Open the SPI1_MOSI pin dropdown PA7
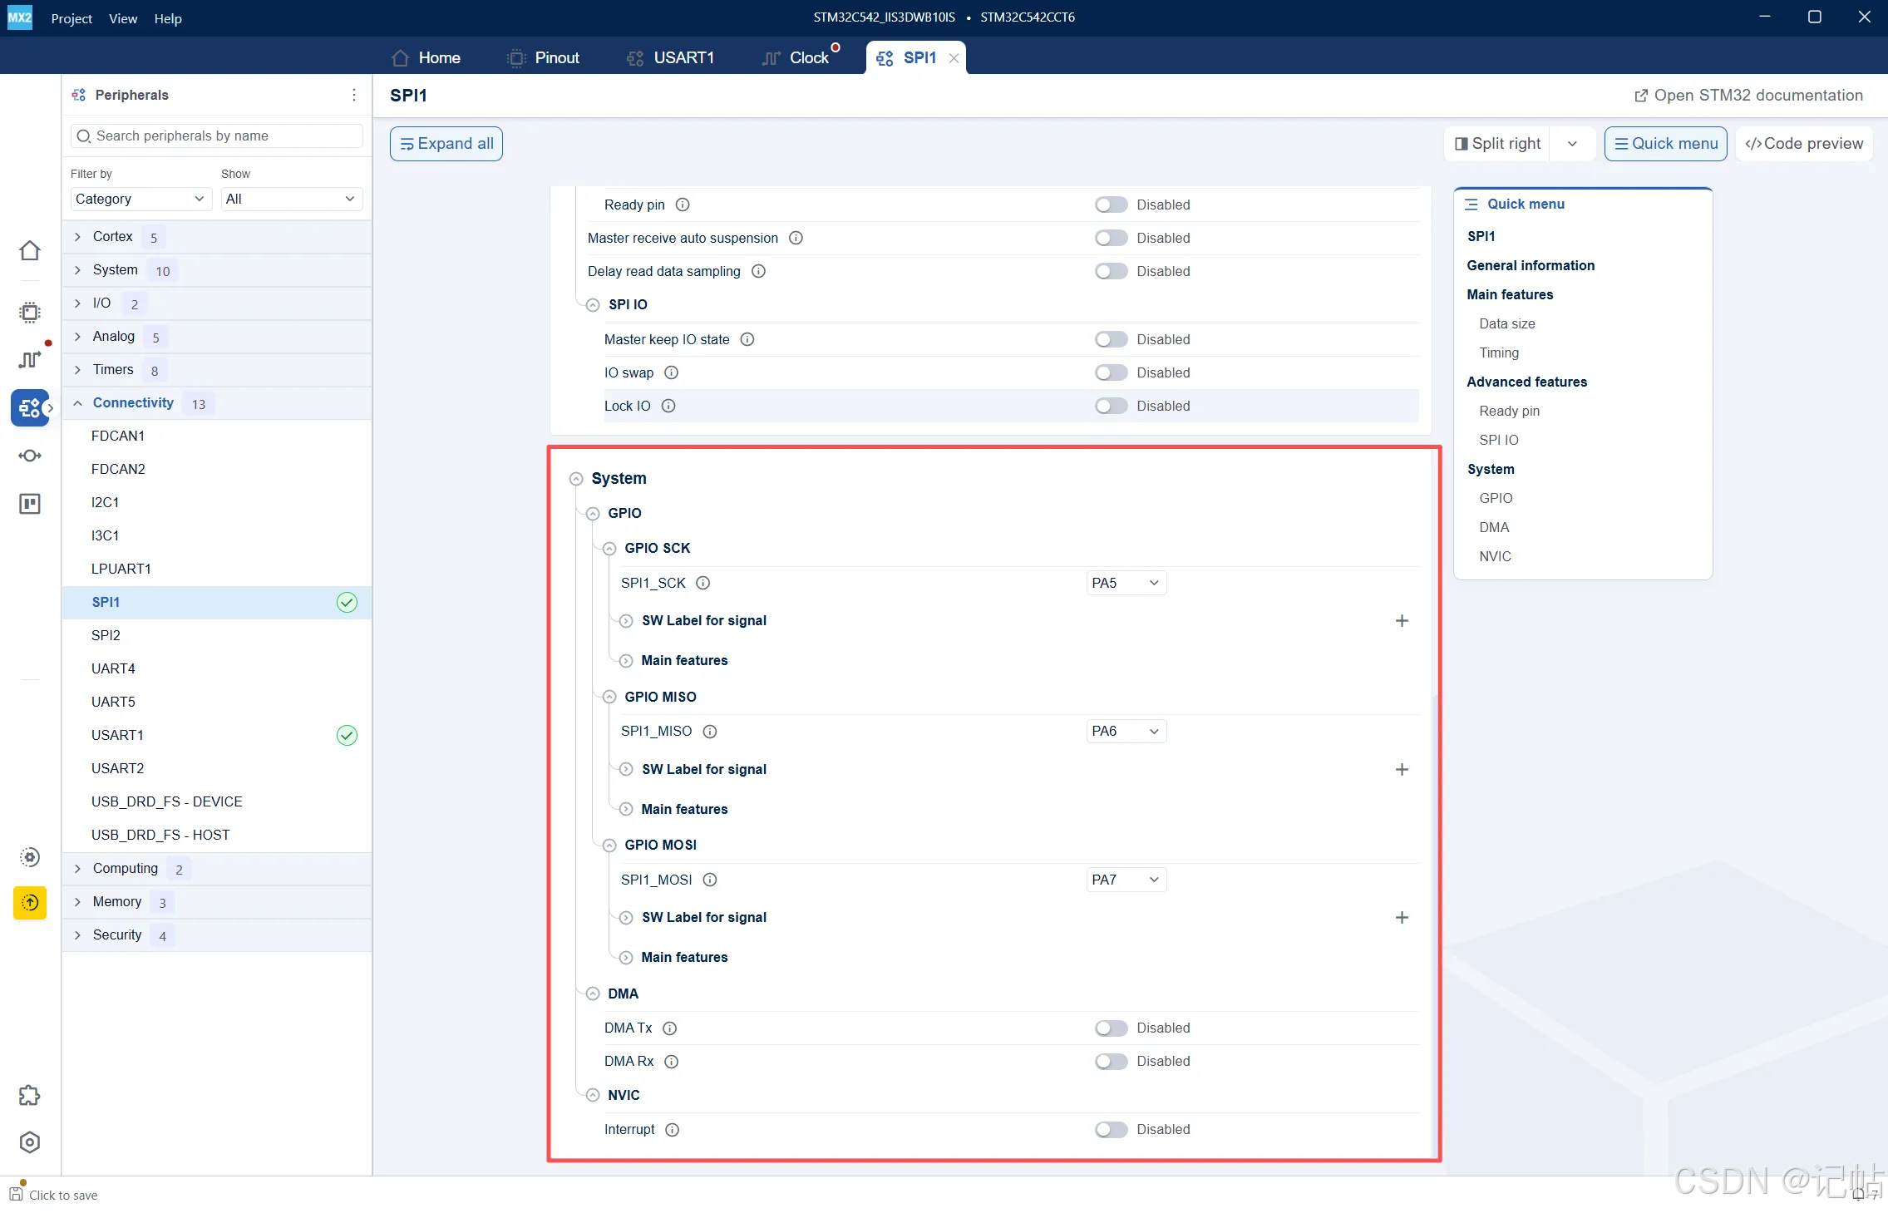Viewport: 1888px width, 1213px height. 1126,880
